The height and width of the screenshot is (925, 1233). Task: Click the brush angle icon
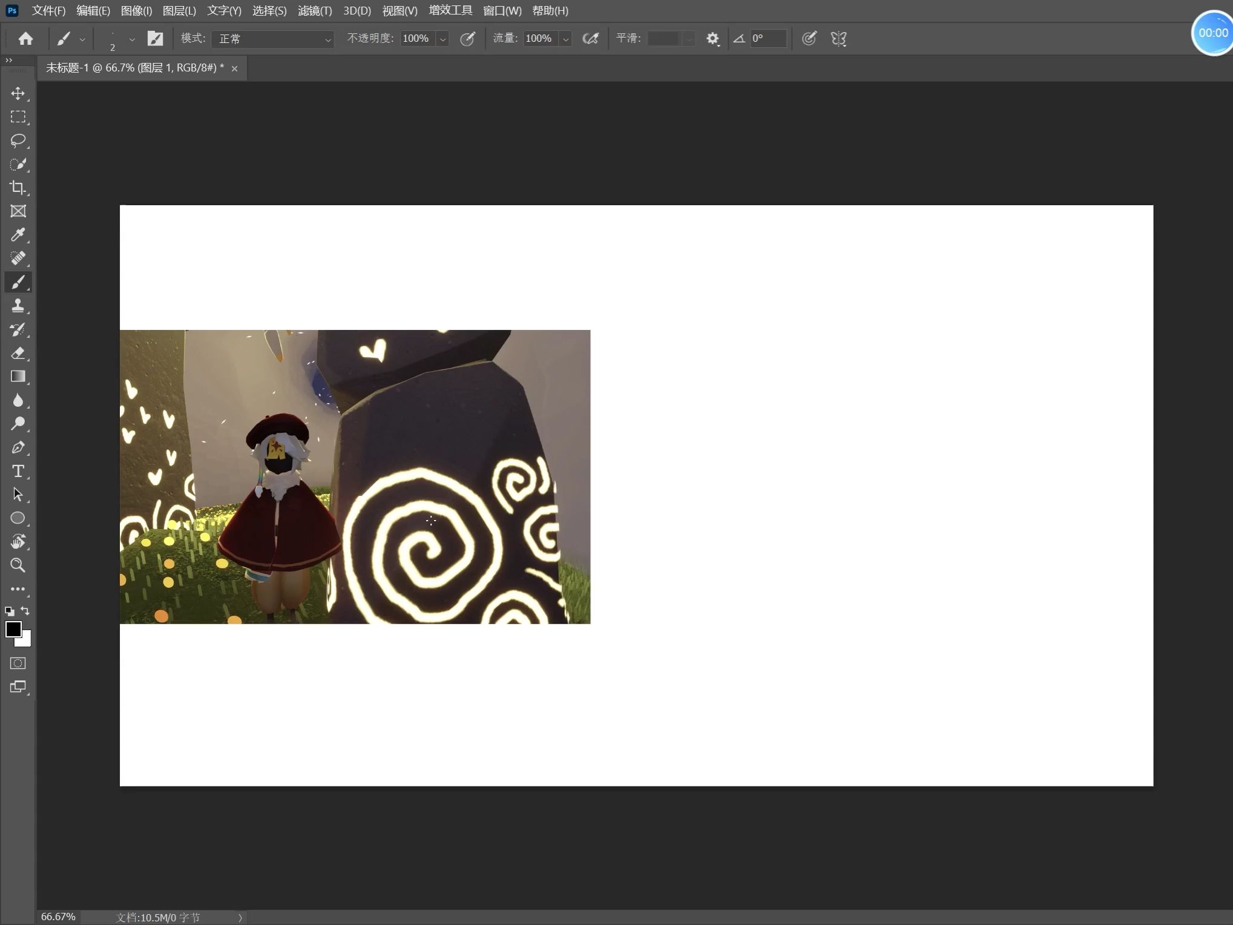pyautogui.click(x=739, y=39)
